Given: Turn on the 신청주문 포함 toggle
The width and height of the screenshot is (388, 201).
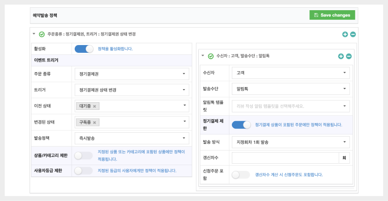Looking at the screenshot, I should tap(242, 175).
